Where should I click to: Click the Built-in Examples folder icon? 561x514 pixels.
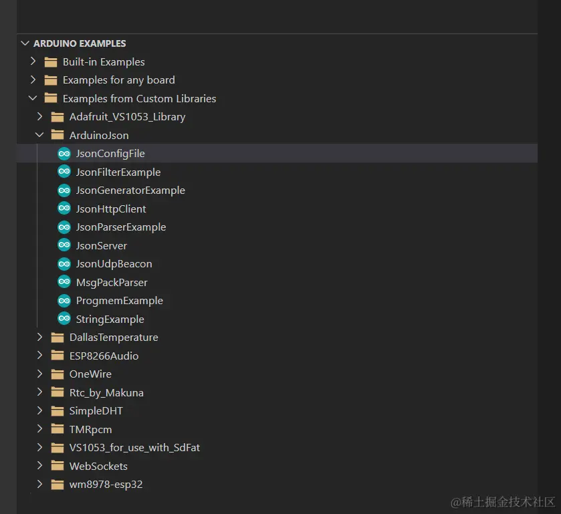coord(50,62)
